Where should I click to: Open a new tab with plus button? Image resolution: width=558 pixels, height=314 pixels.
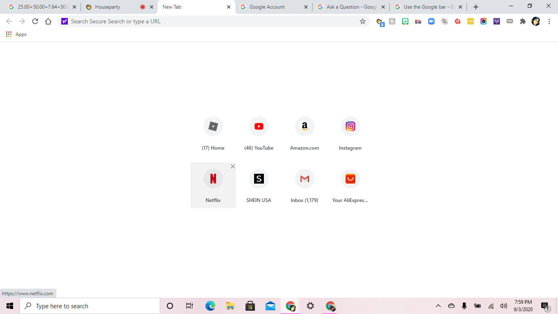pyautogui.click(x=476, y=7)
